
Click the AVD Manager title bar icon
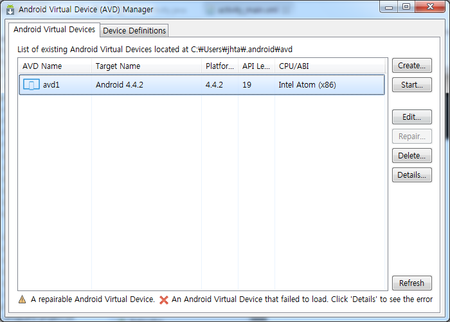click(x=10, y=10)
